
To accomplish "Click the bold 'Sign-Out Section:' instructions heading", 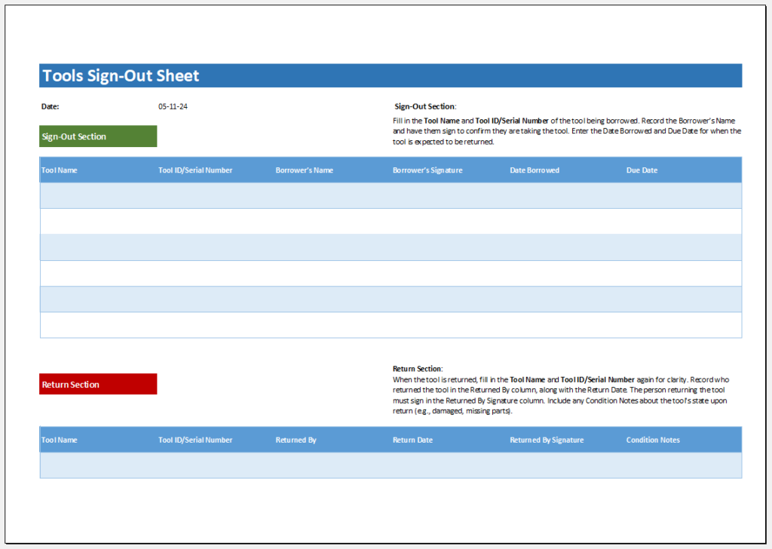I will (425, 106).
